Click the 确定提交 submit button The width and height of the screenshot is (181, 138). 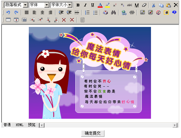pyautogui.click(x=93, y=133)
